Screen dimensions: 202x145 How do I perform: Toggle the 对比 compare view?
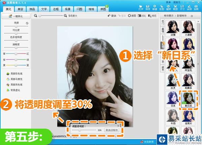point(142,16)
